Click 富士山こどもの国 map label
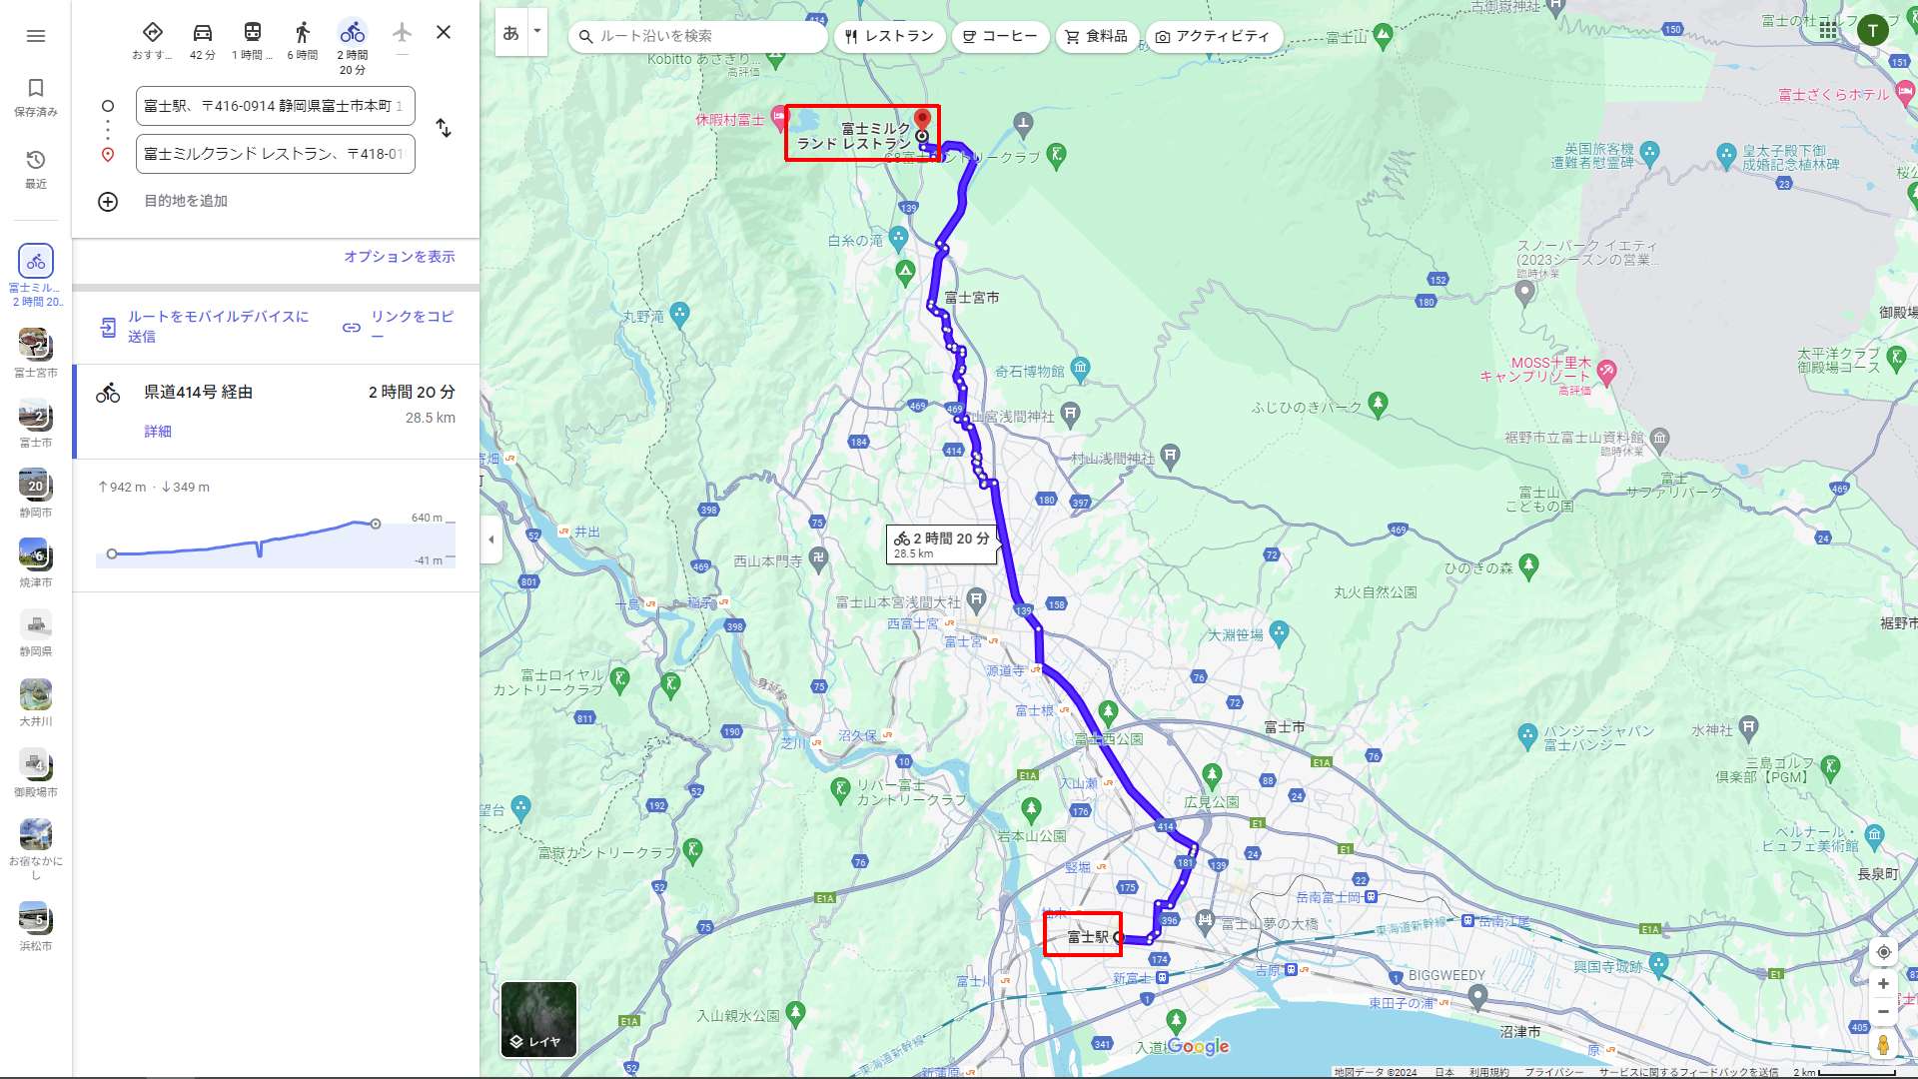Image resolution: width=1918 pixels, height=1079 pixels. click(1539, 500)
